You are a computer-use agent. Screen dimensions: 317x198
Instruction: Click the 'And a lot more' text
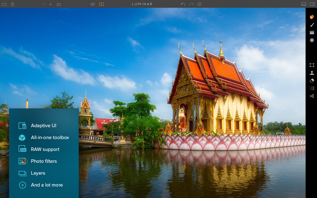tap(47, 185)
